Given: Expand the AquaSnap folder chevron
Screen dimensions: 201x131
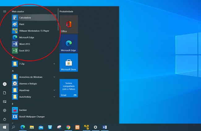Looking at the screenshot, I should 54,90.
